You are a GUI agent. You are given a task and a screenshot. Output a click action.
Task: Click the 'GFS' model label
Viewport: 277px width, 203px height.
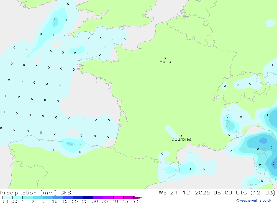[x=66, y=193]
